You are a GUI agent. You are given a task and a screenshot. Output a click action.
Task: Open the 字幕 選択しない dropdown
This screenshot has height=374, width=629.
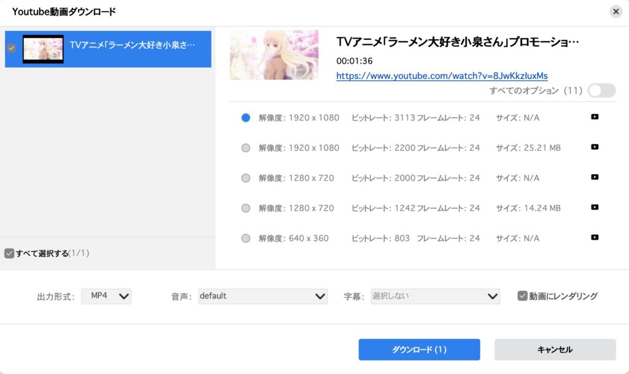point(436,296)
